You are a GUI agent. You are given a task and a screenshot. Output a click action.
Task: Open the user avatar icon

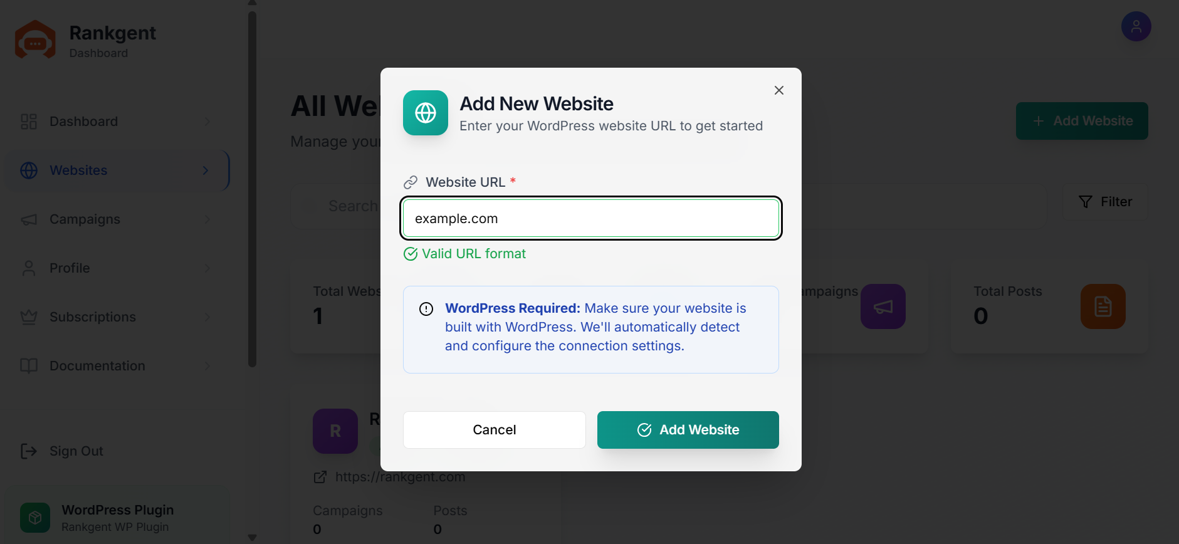click(1136, 26)
